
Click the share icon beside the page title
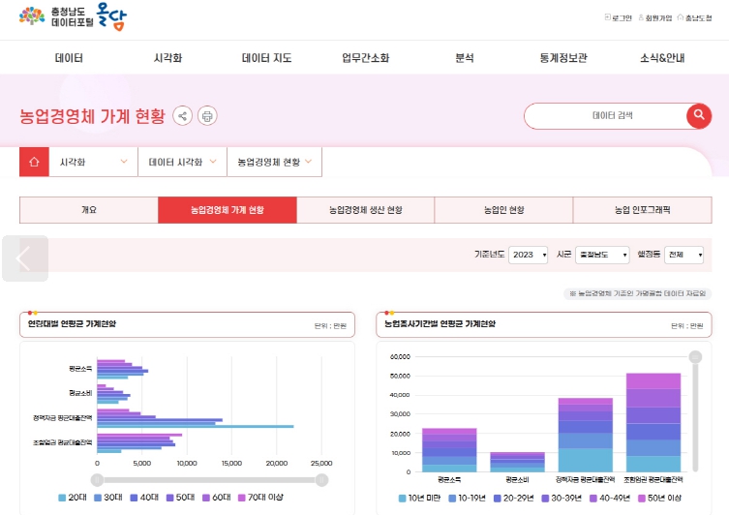coord(182,116)
